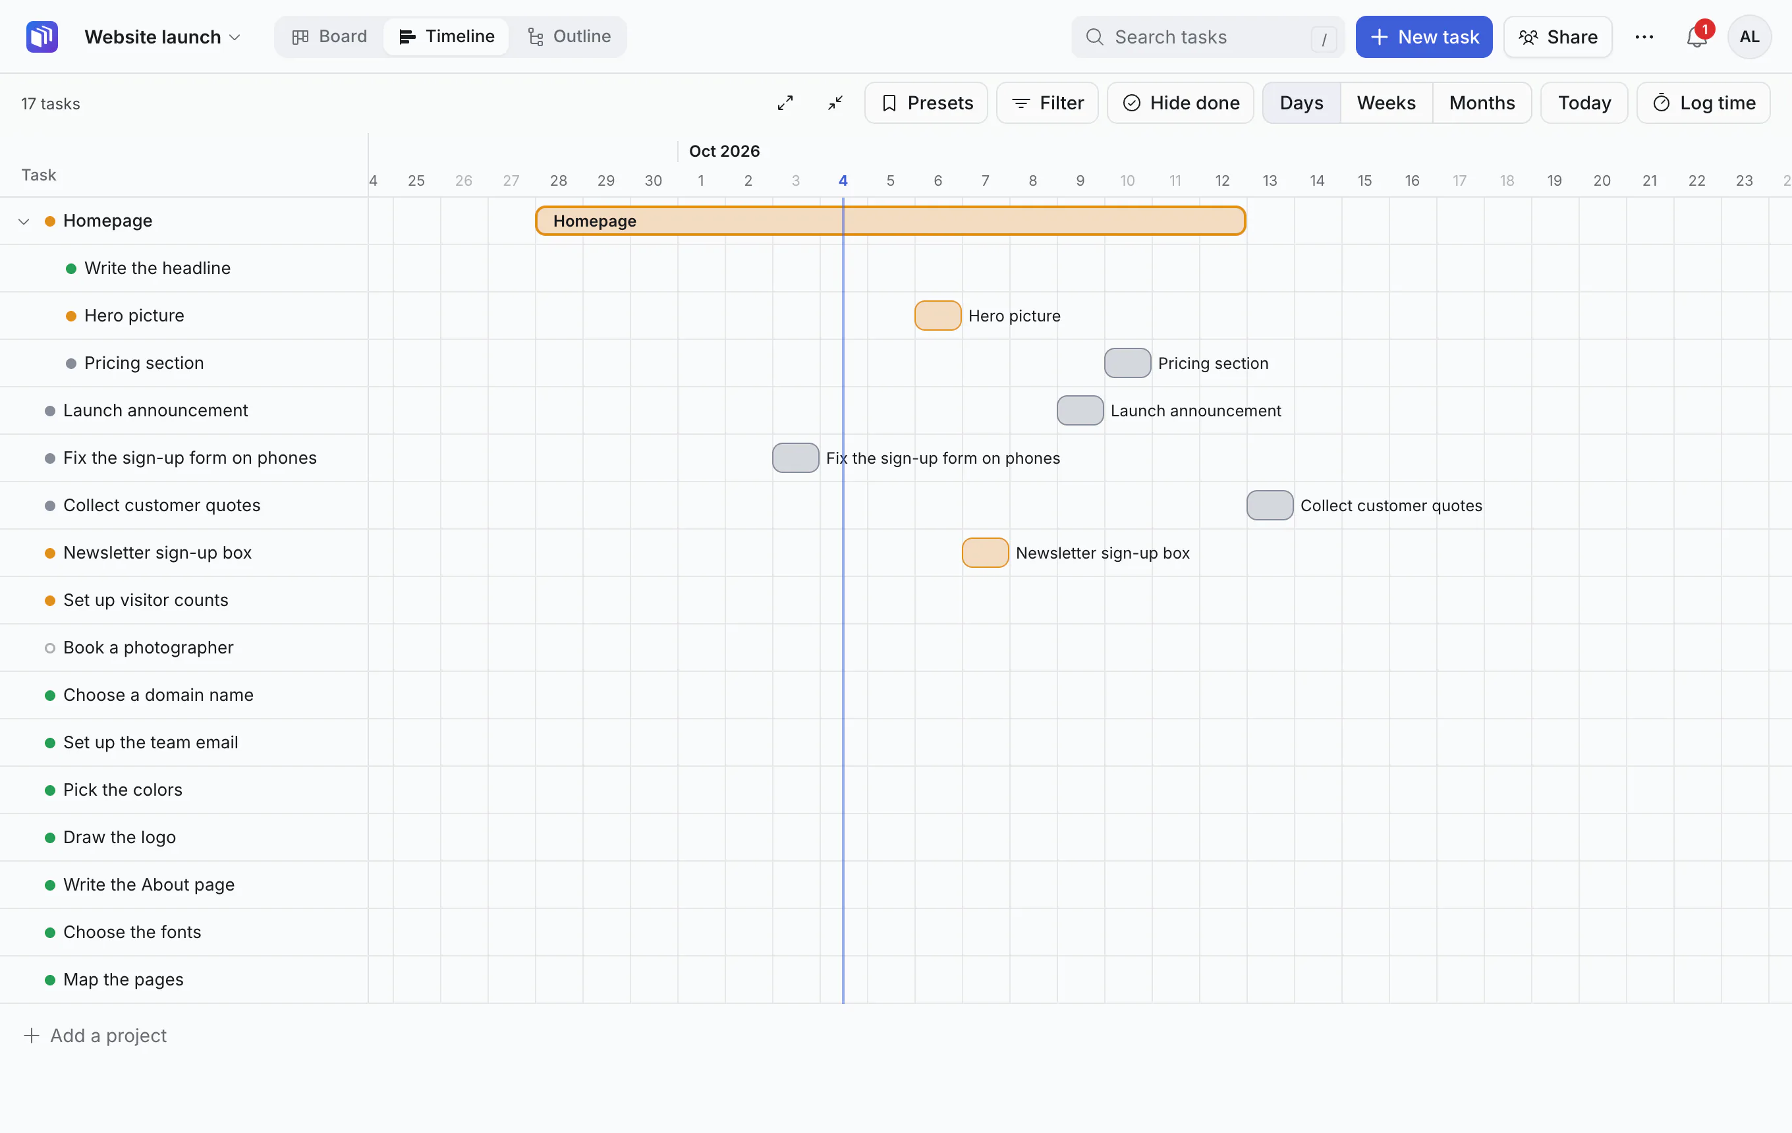Open the Presets menu

(x=926, y=103)
